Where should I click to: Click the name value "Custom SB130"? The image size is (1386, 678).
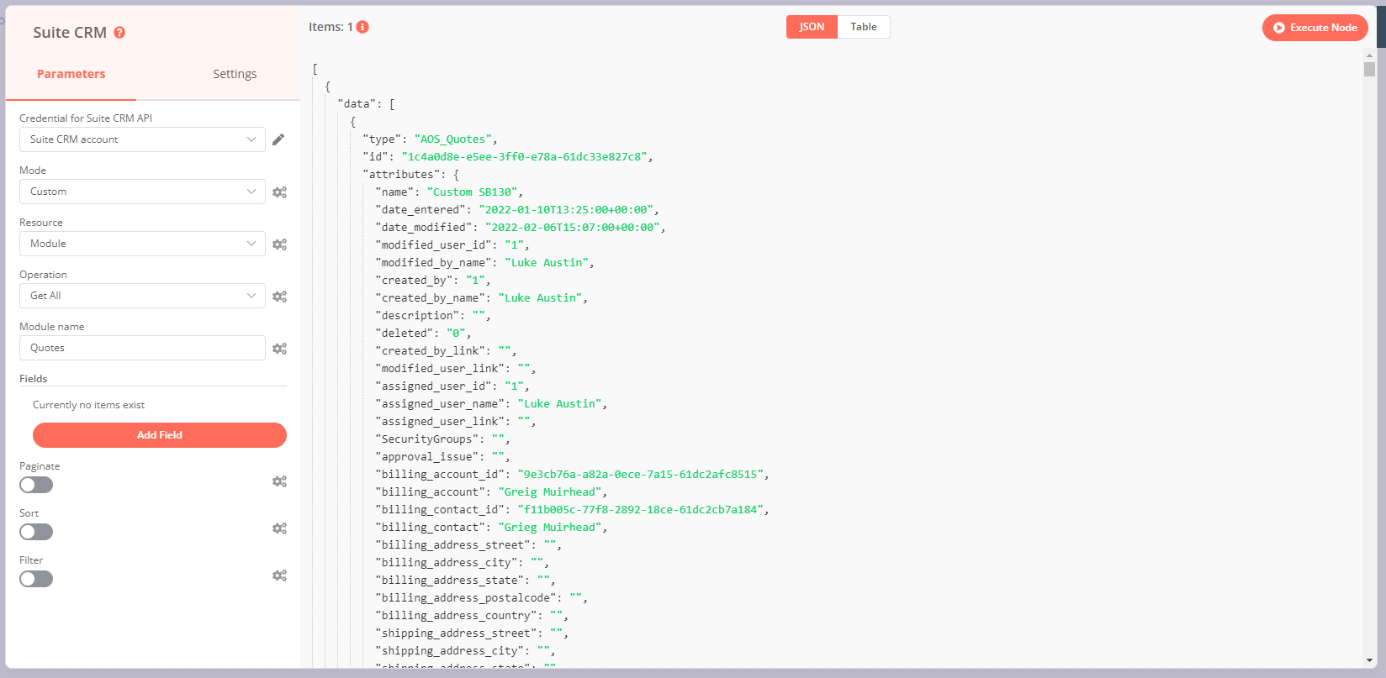tap(473, 192)
